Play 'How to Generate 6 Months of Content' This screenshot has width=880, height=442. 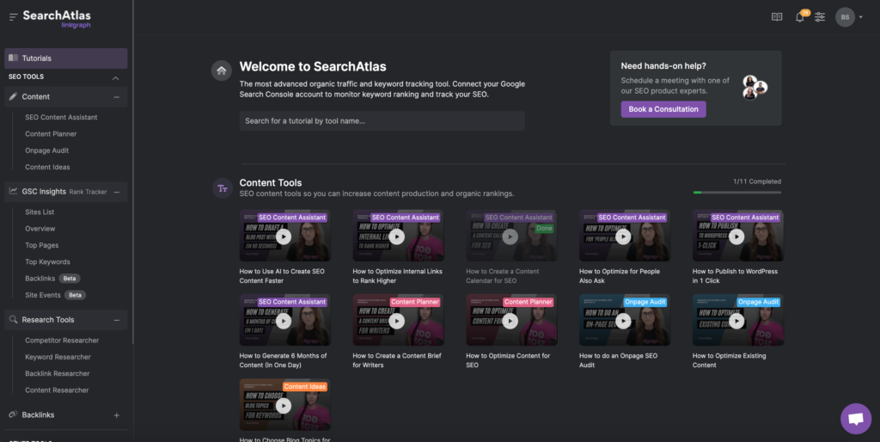coord(284,320)
